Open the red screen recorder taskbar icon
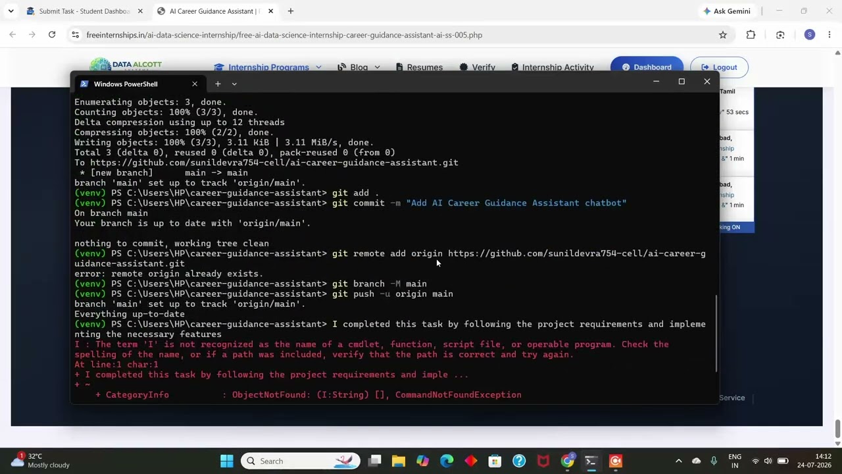This screenshot has height=474, width=842. [616, 461]
